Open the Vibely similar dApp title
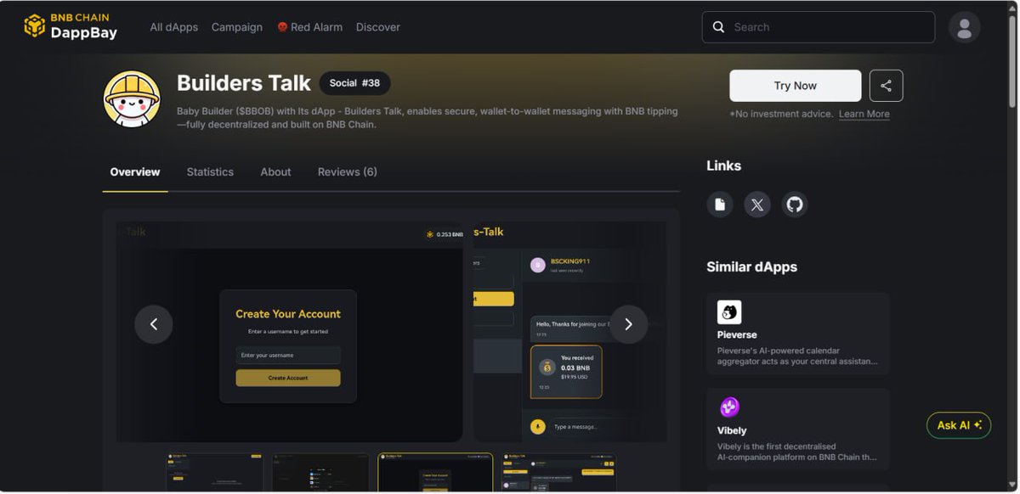This screenshot has height=494, width=1020. [x=732, y=431]
